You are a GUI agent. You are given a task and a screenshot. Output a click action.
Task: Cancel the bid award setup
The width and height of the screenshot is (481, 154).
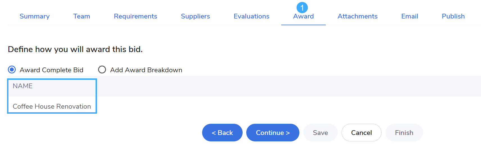click(x=361, y=132)
